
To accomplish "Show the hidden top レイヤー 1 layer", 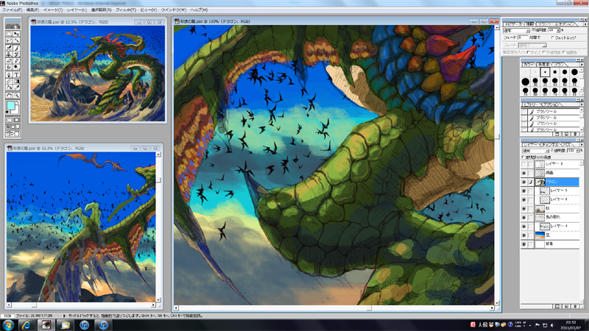I will click(x=524, y=164).
